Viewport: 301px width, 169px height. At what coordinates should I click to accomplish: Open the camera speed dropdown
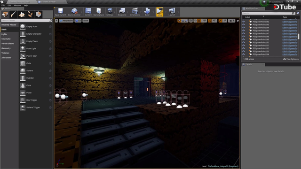coord(231,21)
